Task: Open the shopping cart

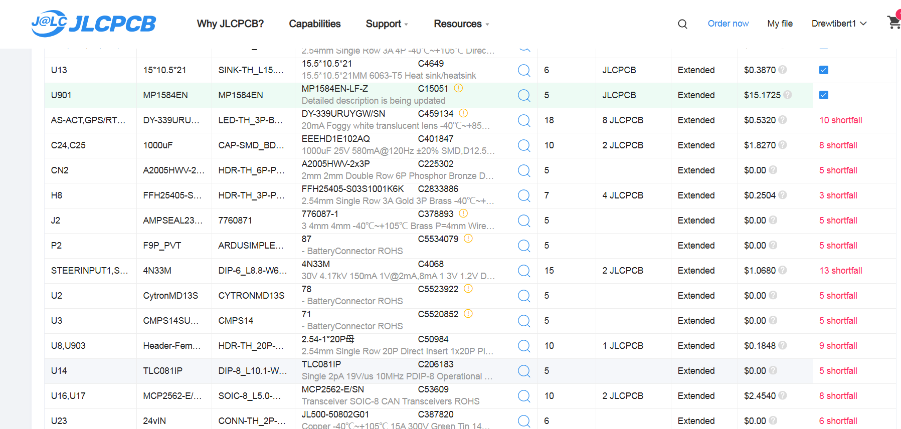Action: [x=894, y=22]
